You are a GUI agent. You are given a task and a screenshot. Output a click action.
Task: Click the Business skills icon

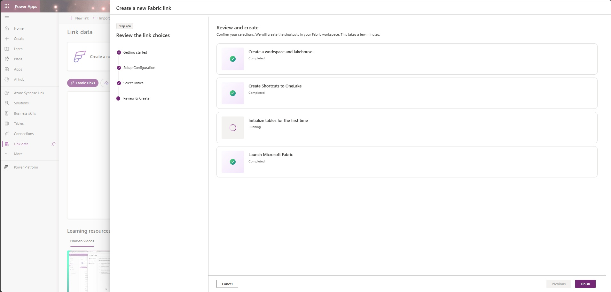[7, 113]
